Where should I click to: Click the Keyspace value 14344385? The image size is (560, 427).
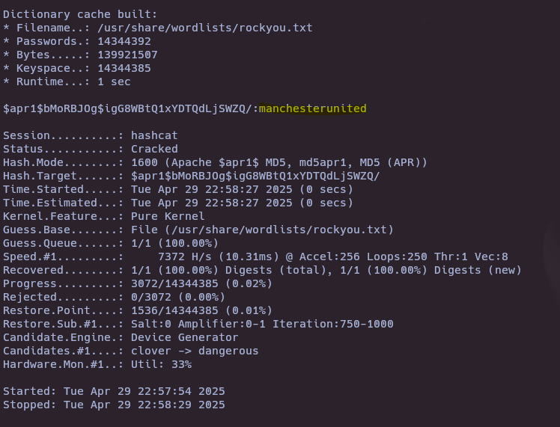click(124, 68)
